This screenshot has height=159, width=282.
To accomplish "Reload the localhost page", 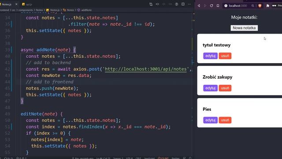I will (x=211, y=6).
